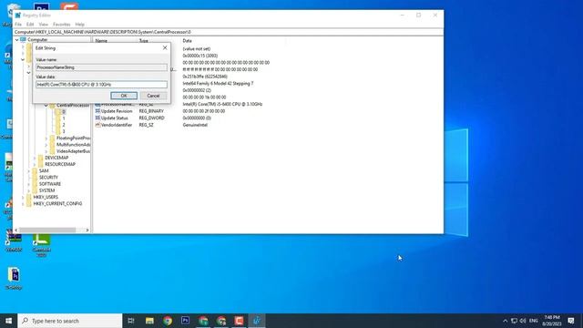This screenshot has height=328, width=583.
Task: Open the Action Center notifications icon
Action: coord(571,321)
